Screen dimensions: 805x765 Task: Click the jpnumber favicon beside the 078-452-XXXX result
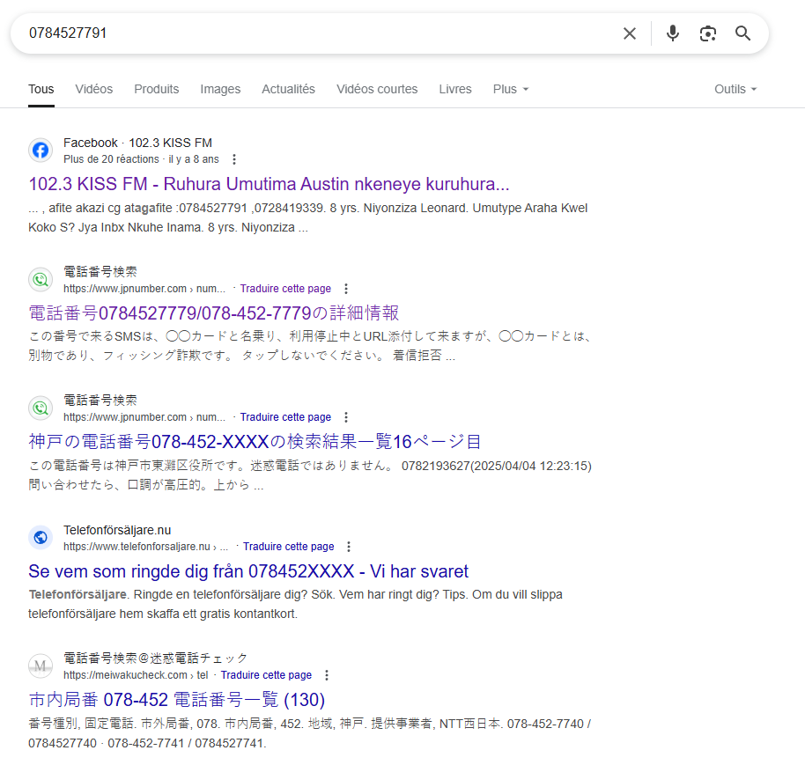41,408
